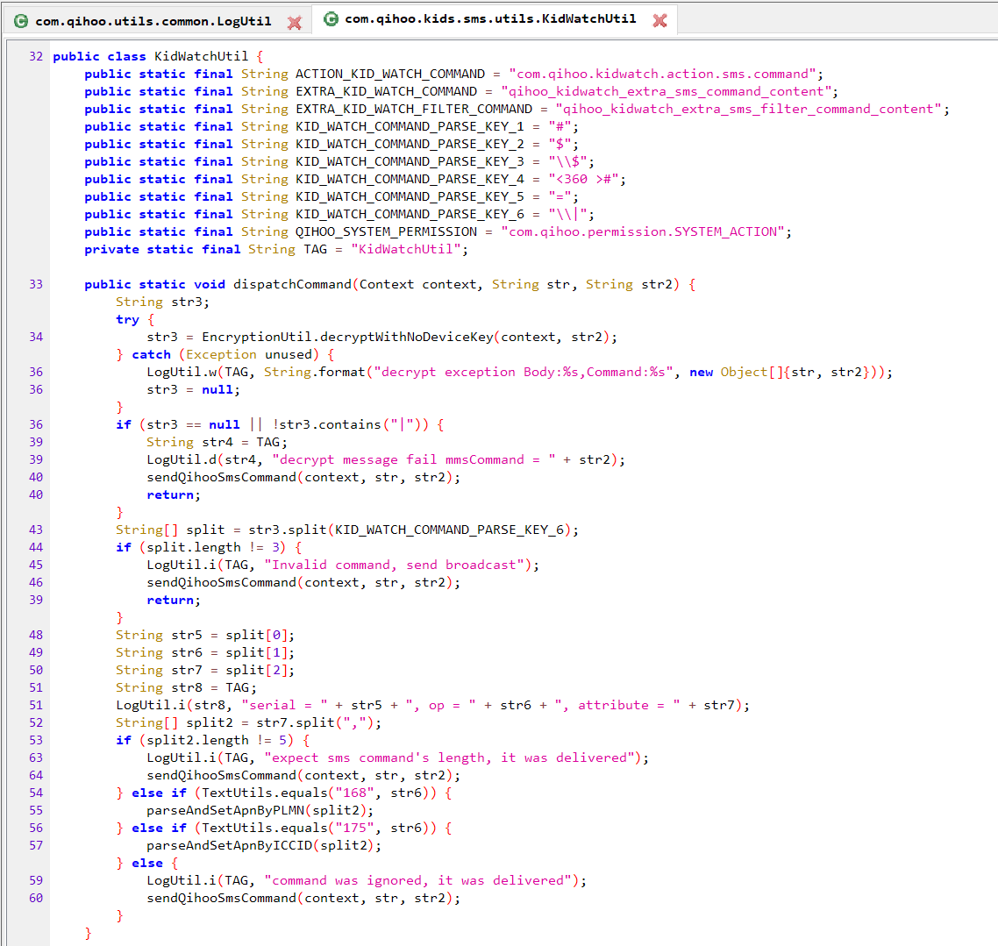Click KID_WATCH_COMMAND_PARSE_KEY_4 constant declaration

pos(410,180)
